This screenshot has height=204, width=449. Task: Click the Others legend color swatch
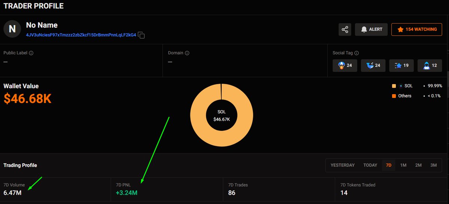click(x=394, y=96)
